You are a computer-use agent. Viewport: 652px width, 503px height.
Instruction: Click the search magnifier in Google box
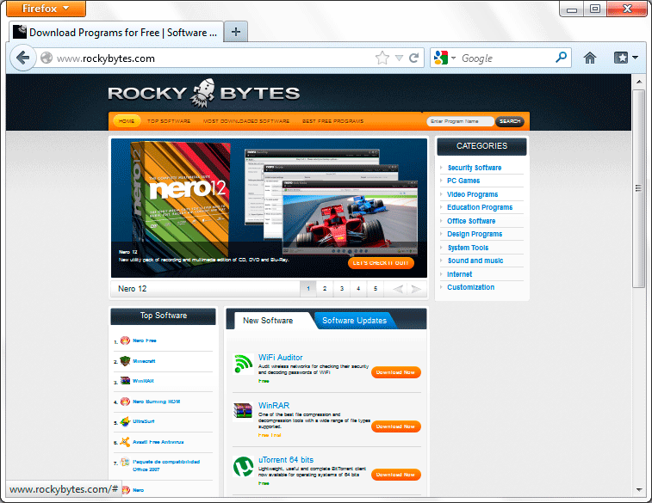click(561, 57)
